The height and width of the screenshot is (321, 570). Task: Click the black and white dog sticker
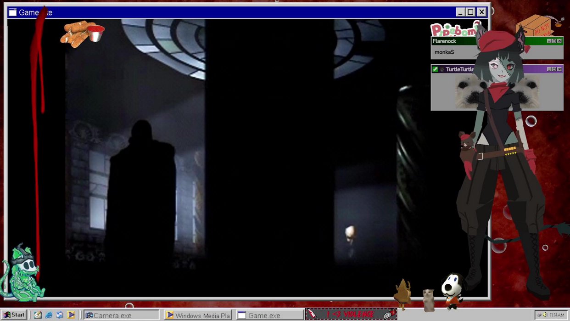pos(453,291)
